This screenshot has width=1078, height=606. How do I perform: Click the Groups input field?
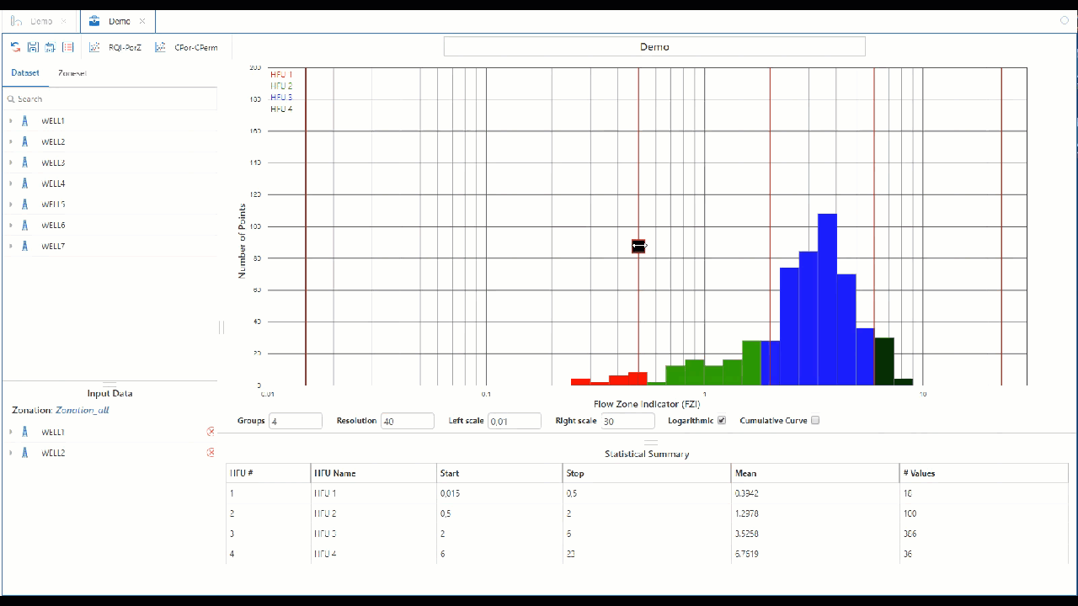point(296,421)
